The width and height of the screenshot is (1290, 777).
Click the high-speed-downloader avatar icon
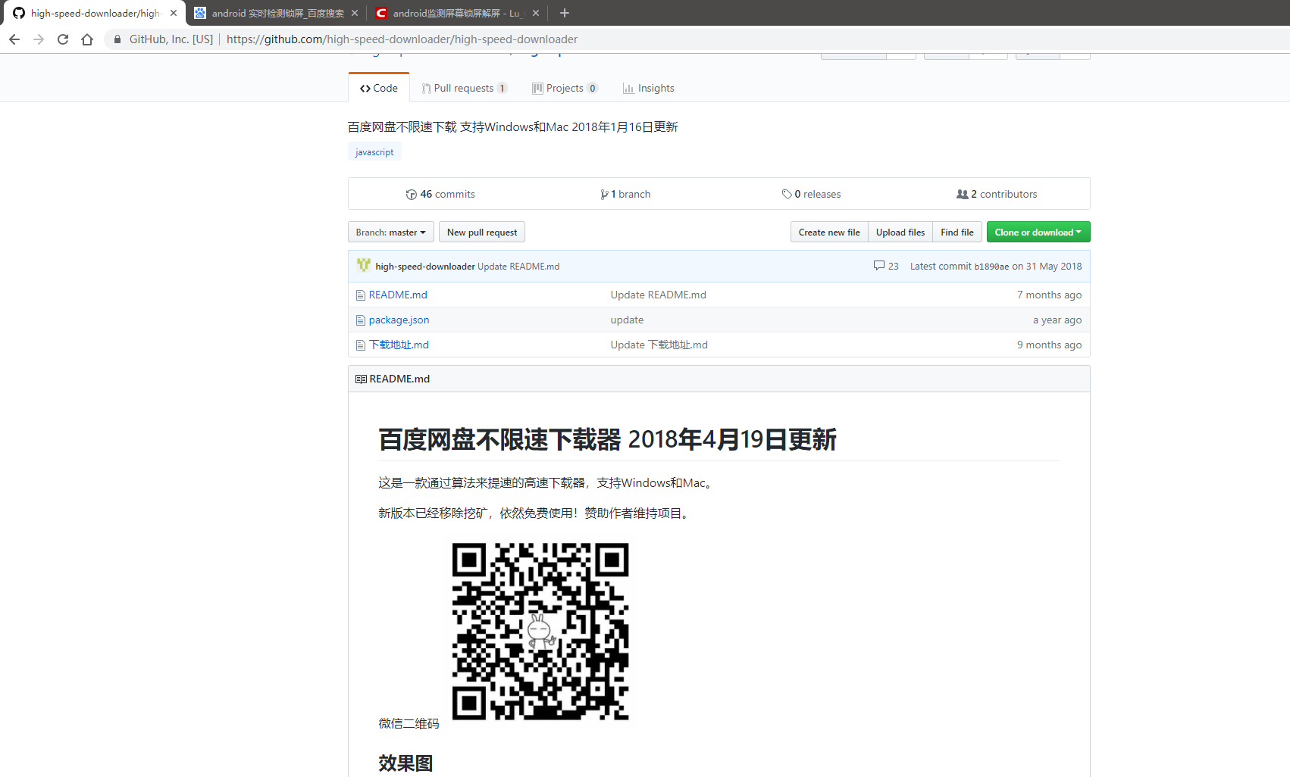(364, 265)
